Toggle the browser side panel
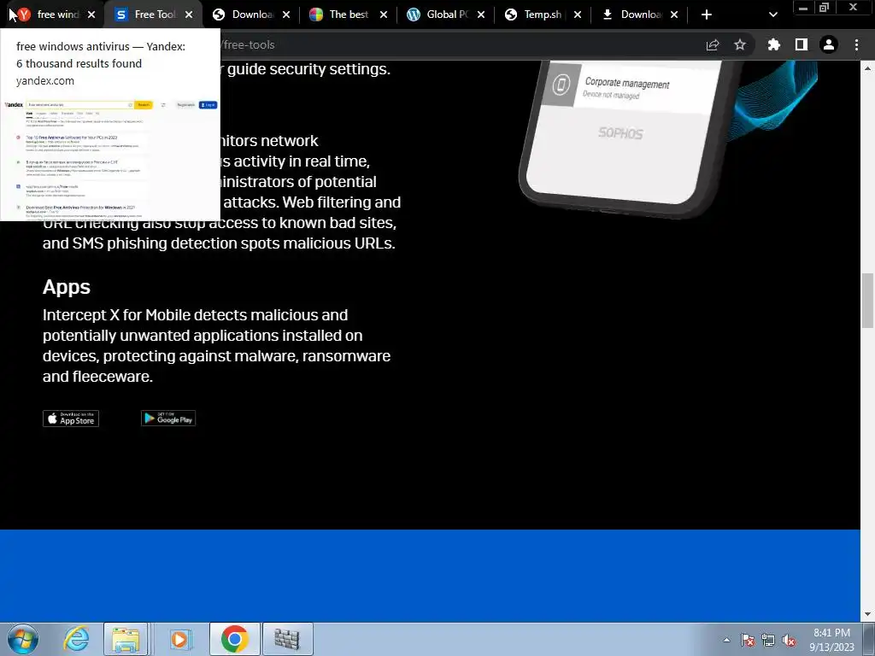Screen dimensions: 875x656 pos(802,44)
